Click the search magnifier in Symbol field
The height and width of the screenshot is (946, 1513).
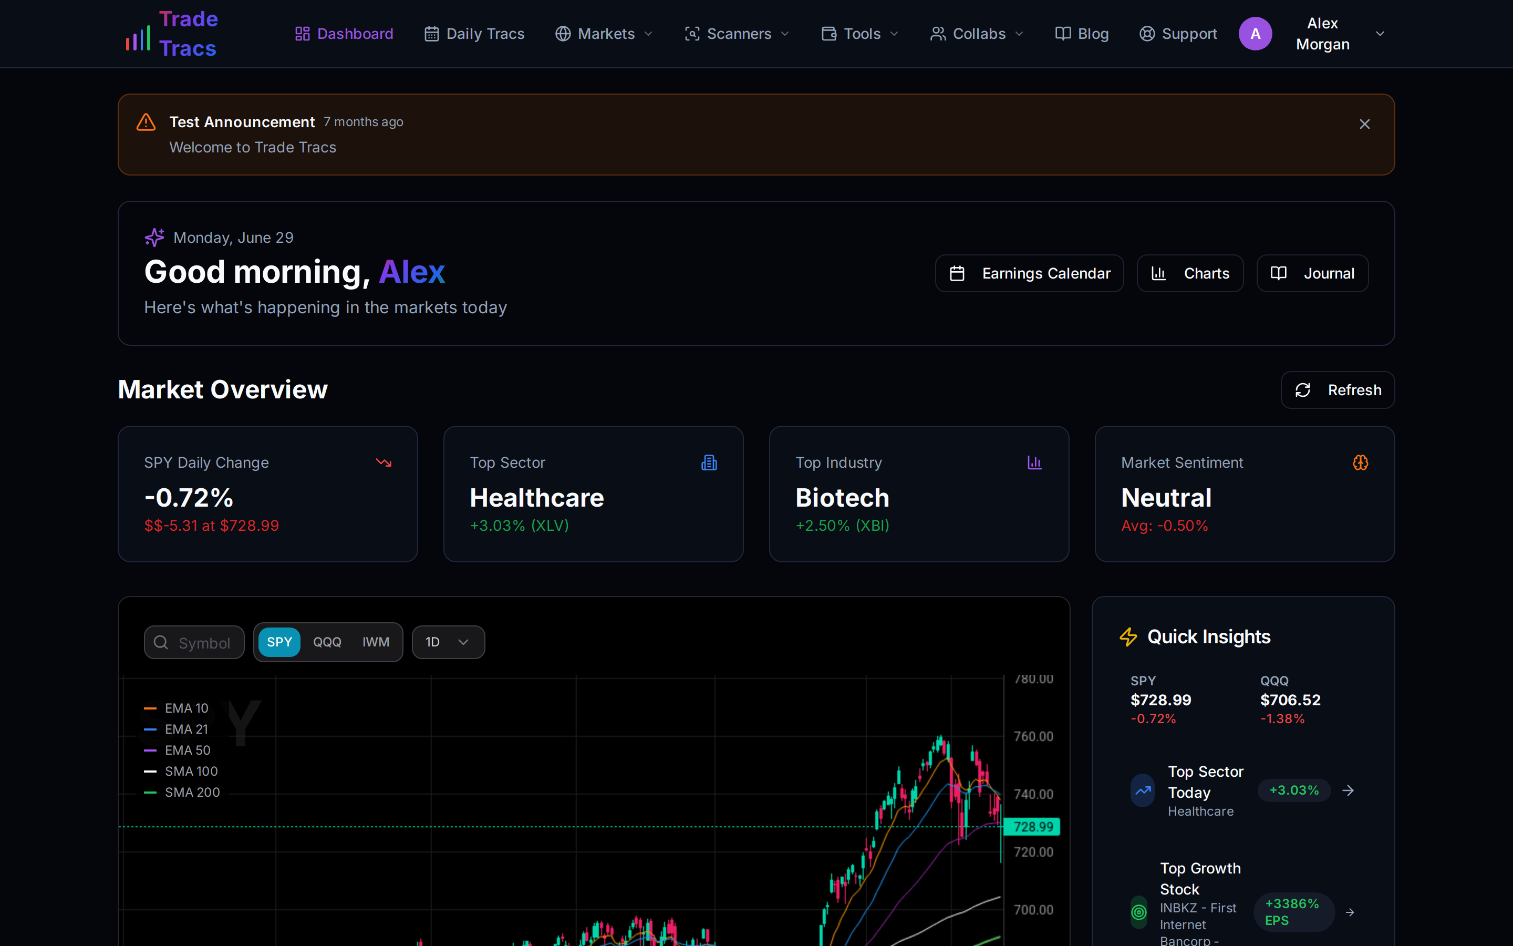pyautogui.click(x=161, y=643)
